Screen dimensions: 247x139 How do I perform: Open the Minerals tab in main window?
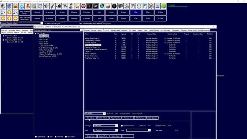[17, 32]
